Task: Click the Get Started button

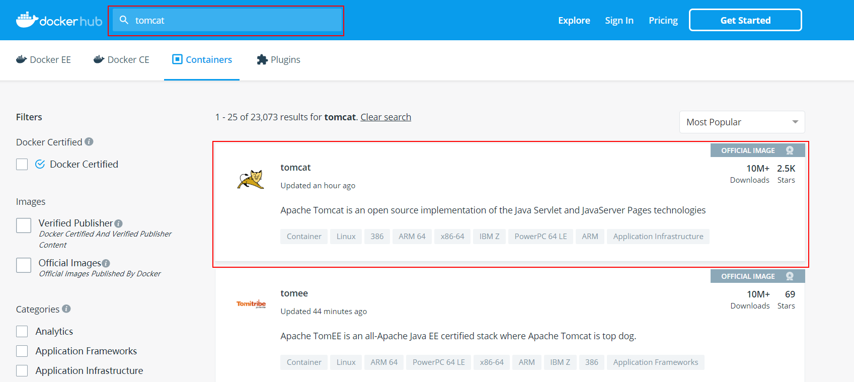Action: coord(745,20)
